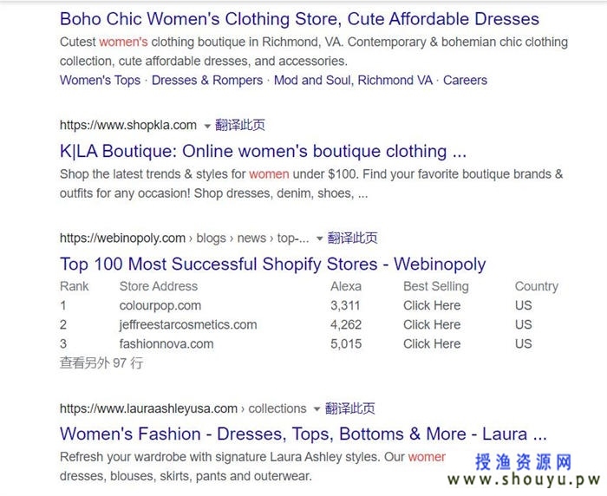Screen dimensions: 607x496
Task: Open the Laura Ashley Women's Fashion result
Action: [303, 434]
